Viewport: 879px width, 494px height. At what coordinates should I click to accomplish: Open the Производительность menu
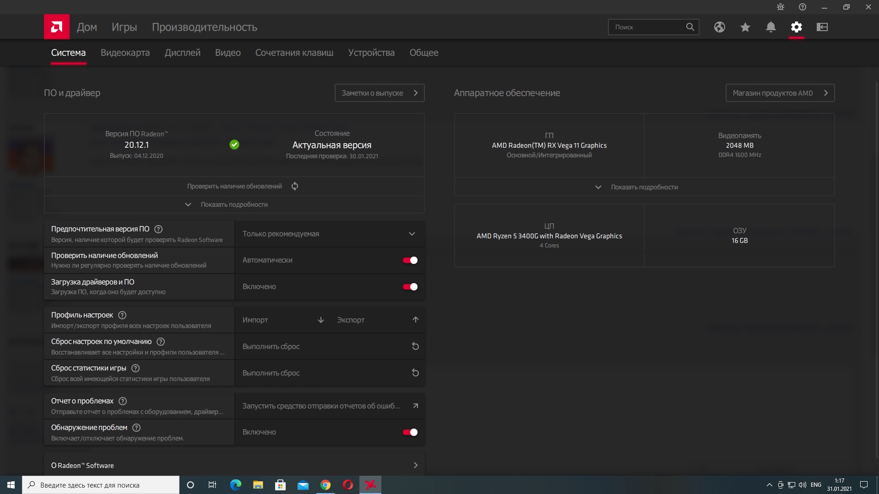click(204, 27)
